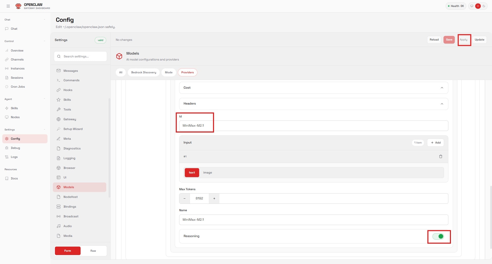Disable the Reasoning toggle
Image resolution: width=492 pixels, height=264 pixels.
[x=438, y=236]
